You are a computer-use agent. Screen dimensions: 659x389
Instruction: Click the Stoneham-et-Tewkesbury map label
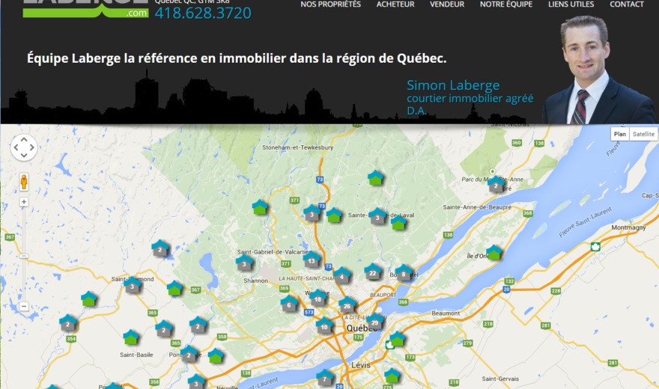point(297,147)
